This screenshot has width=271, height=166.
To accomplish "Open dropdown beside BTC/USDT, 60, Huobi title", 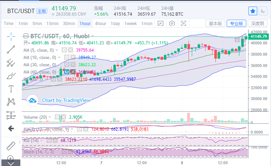I will pyautogui.click(x=93, y=36).
